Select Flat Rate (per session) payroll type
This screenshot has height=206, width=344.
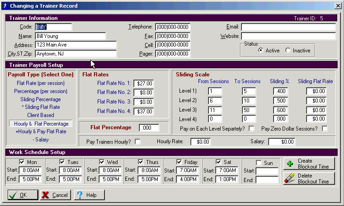pos(41,83)
